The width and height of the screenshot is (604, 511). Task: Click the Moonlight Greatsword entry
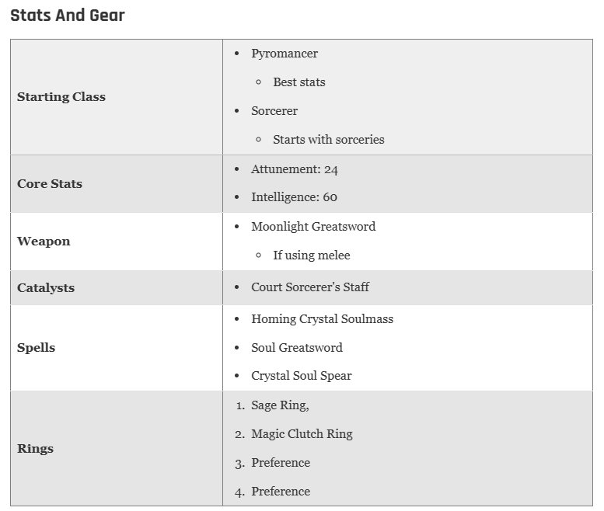(313, 226)
